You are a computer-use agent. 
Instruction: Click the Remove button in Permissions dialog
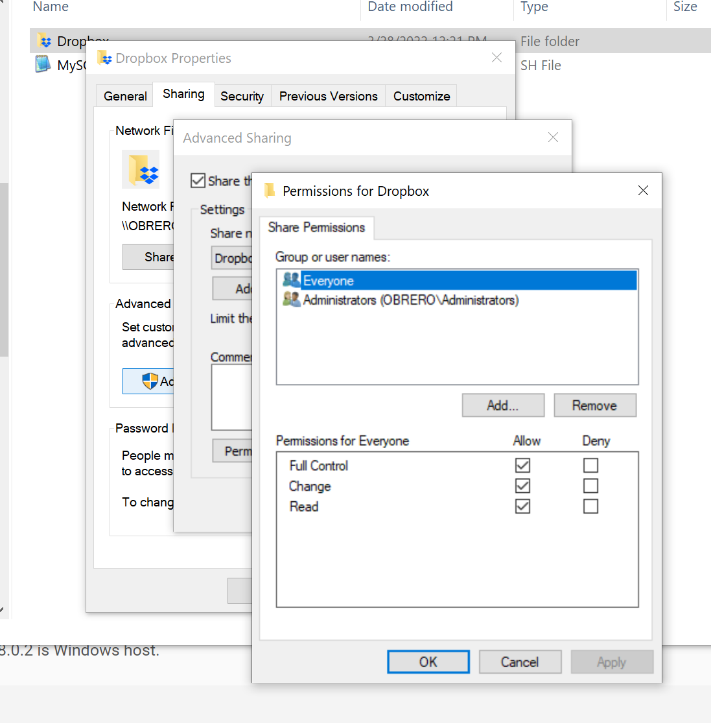[x=594, y=405]
